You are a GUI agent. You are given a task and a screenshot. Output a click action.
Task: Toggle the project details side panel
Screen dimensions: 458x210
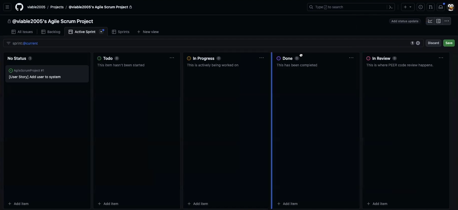tap(438, 21)
